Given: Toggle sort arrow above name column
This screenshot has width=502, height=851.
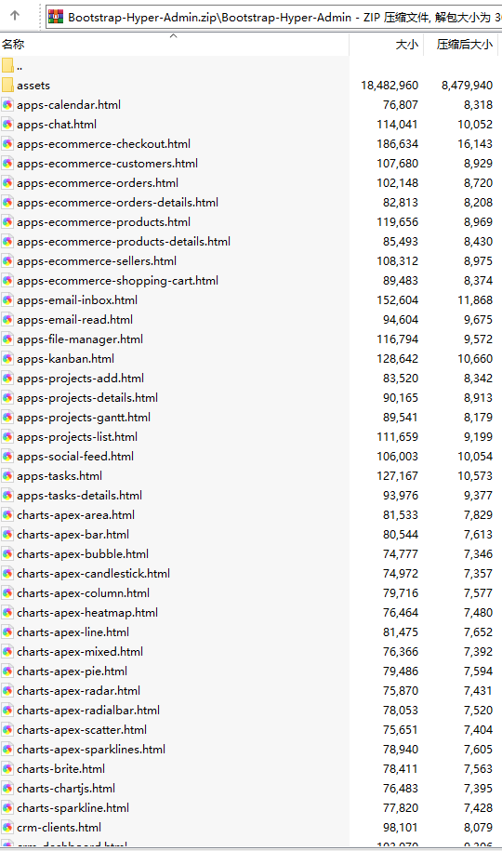Looking at the screenshot, I should tap(174, 36).
